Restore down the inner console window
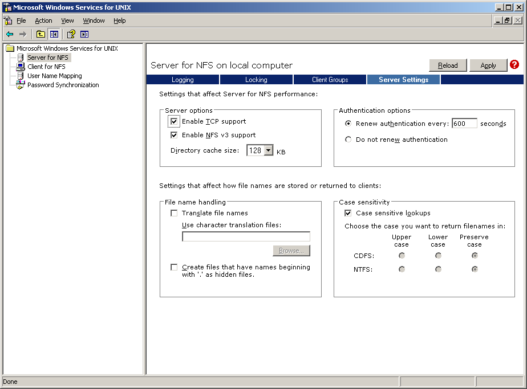 tap(507, 21)
